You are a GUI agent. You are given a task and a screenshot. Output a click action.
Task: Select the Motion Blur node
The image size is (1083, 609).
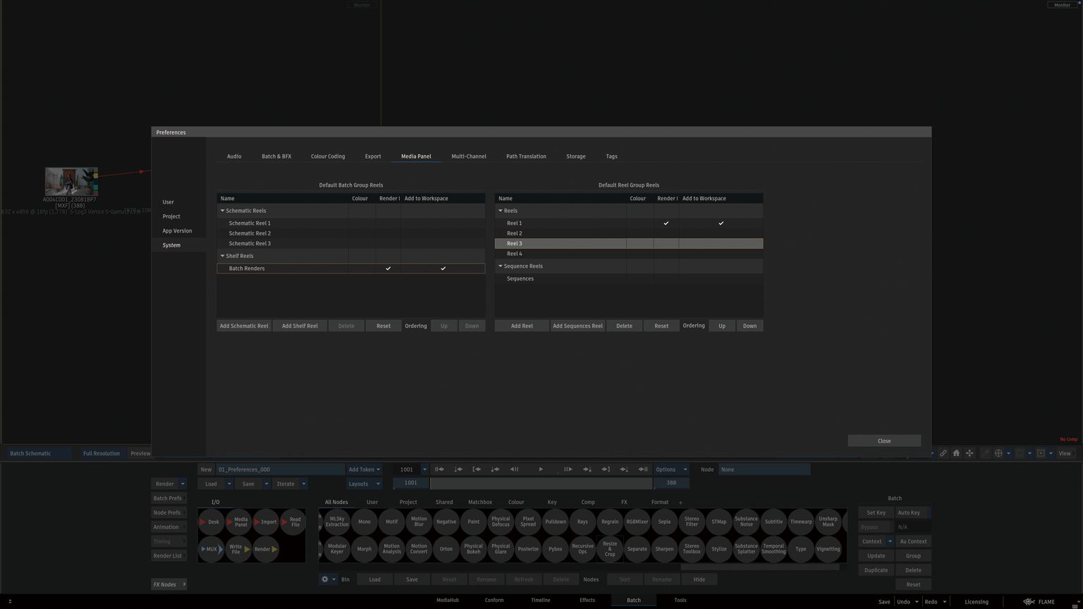coord(419,522)
